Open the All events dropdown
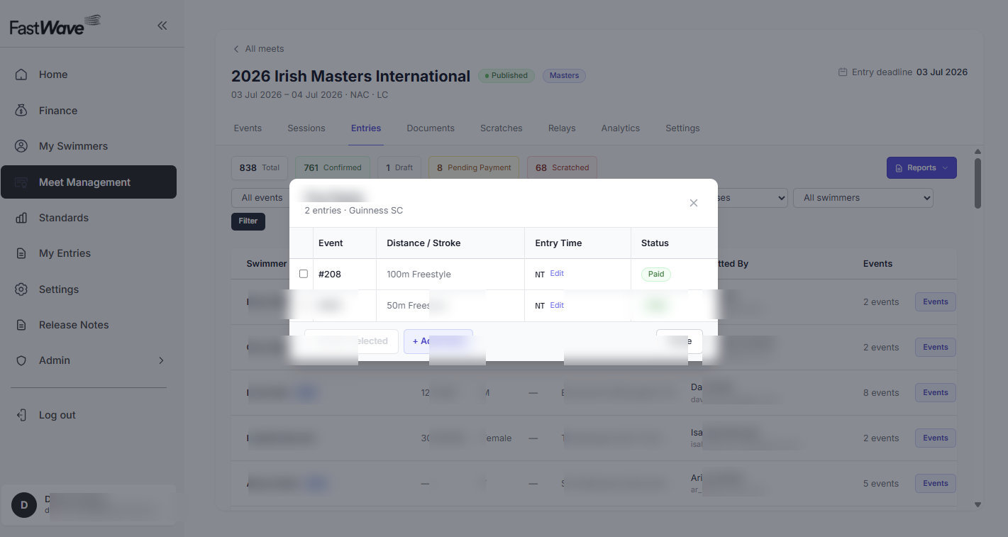Viewport: 1008px width, 537px height. point(261,198)
